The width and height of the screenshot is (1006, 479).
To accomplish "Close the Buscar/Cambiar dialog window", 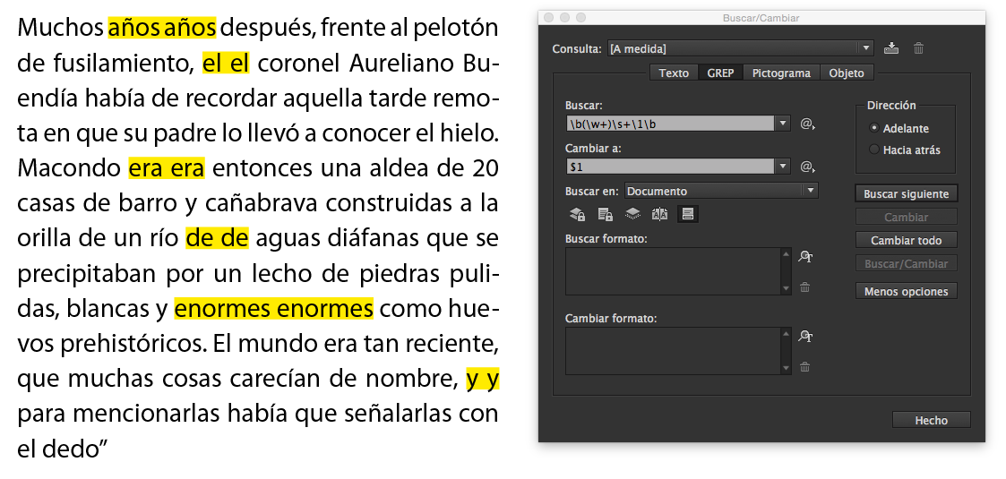I will (x=548, y=17).
